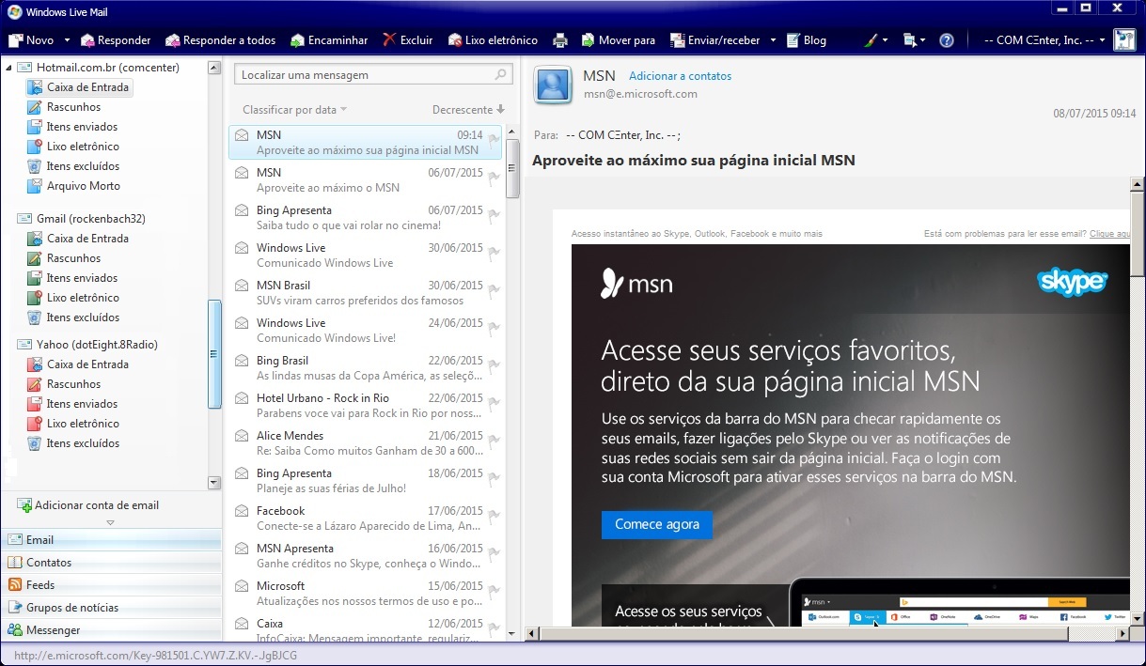Flag the MSN 09:14 message

495,140
